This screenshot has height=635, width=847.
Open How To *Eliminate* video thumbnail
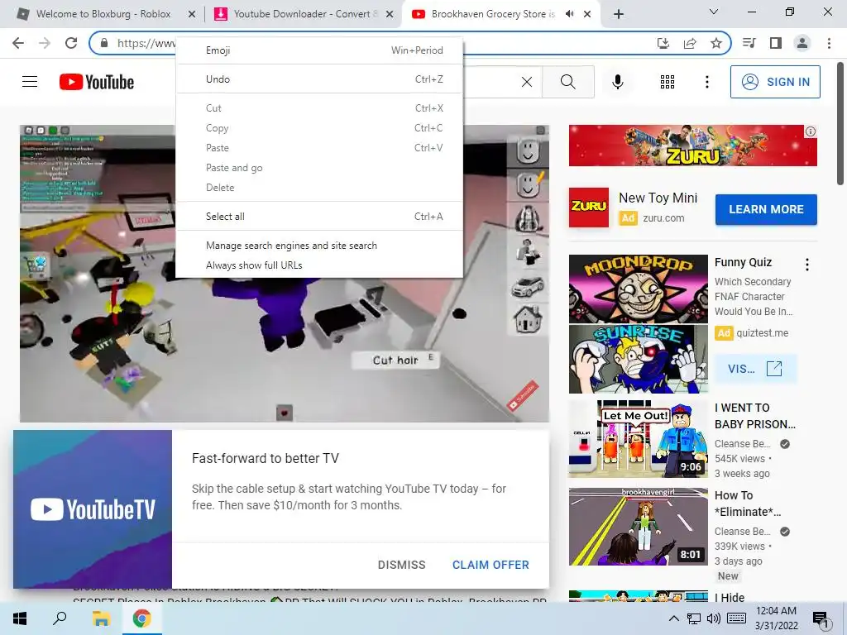click(638, 527)
